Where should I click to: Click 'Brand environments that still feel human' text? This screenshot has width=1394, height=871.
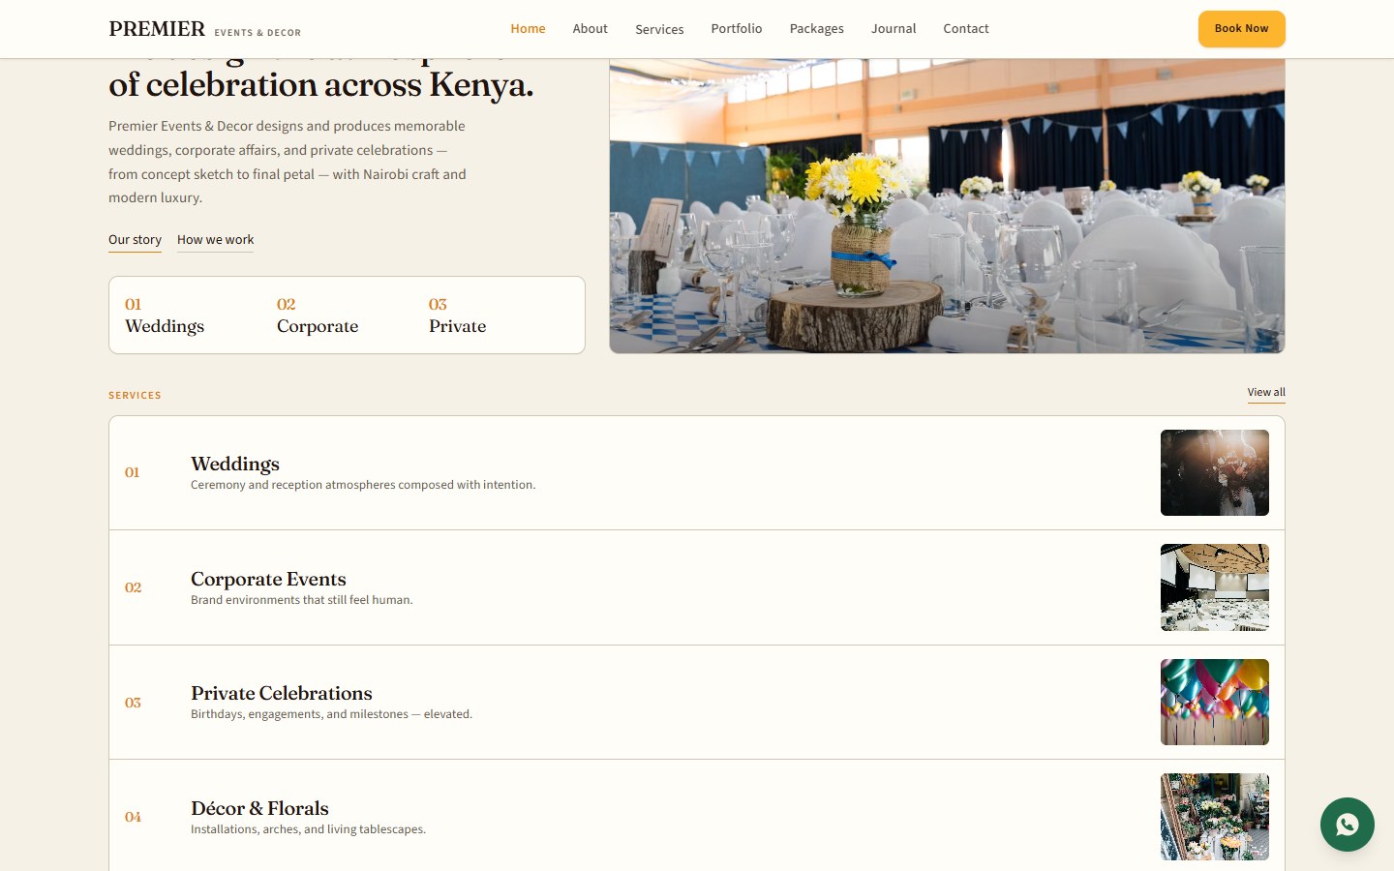click(x=302, y=600)
